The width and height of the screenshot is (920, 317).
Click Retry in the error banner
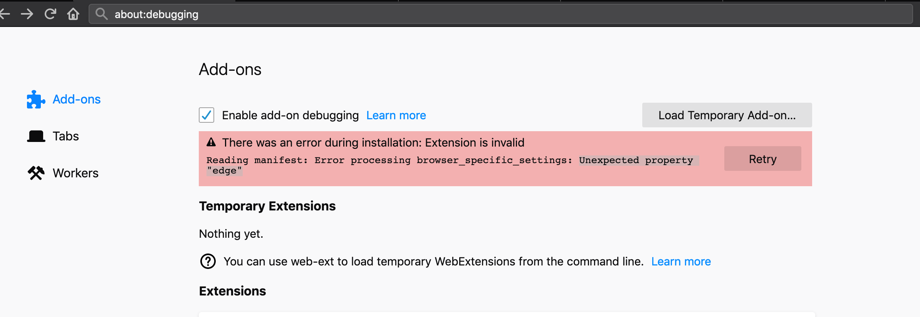(762, 158)
